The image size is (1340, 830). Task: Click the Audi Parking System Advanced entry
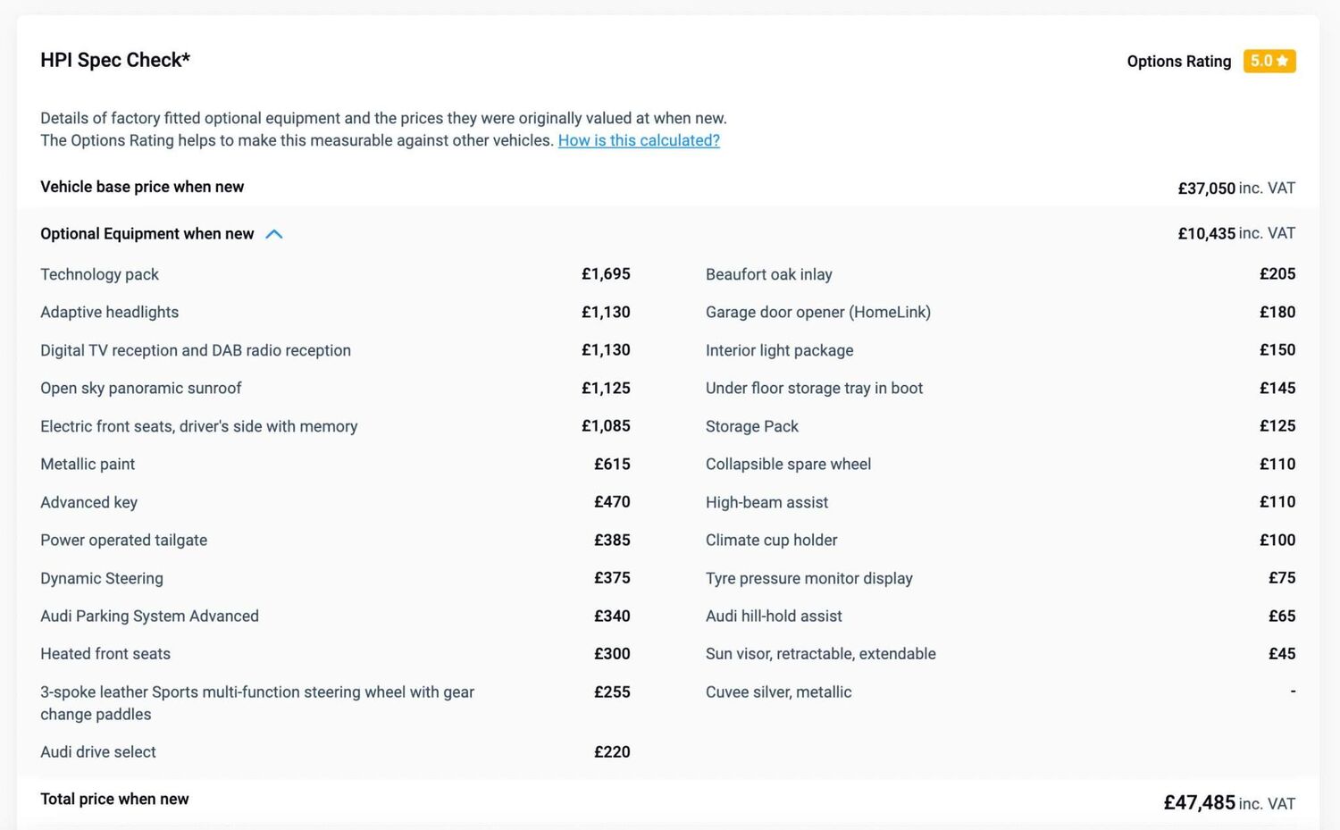pyautogui.click(x=149, y=616)
